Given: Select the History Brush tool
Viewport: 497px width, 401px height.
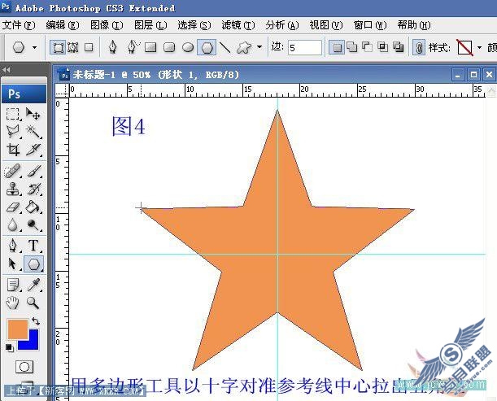Looking at the screenshot, I should (x=33, y=189).
